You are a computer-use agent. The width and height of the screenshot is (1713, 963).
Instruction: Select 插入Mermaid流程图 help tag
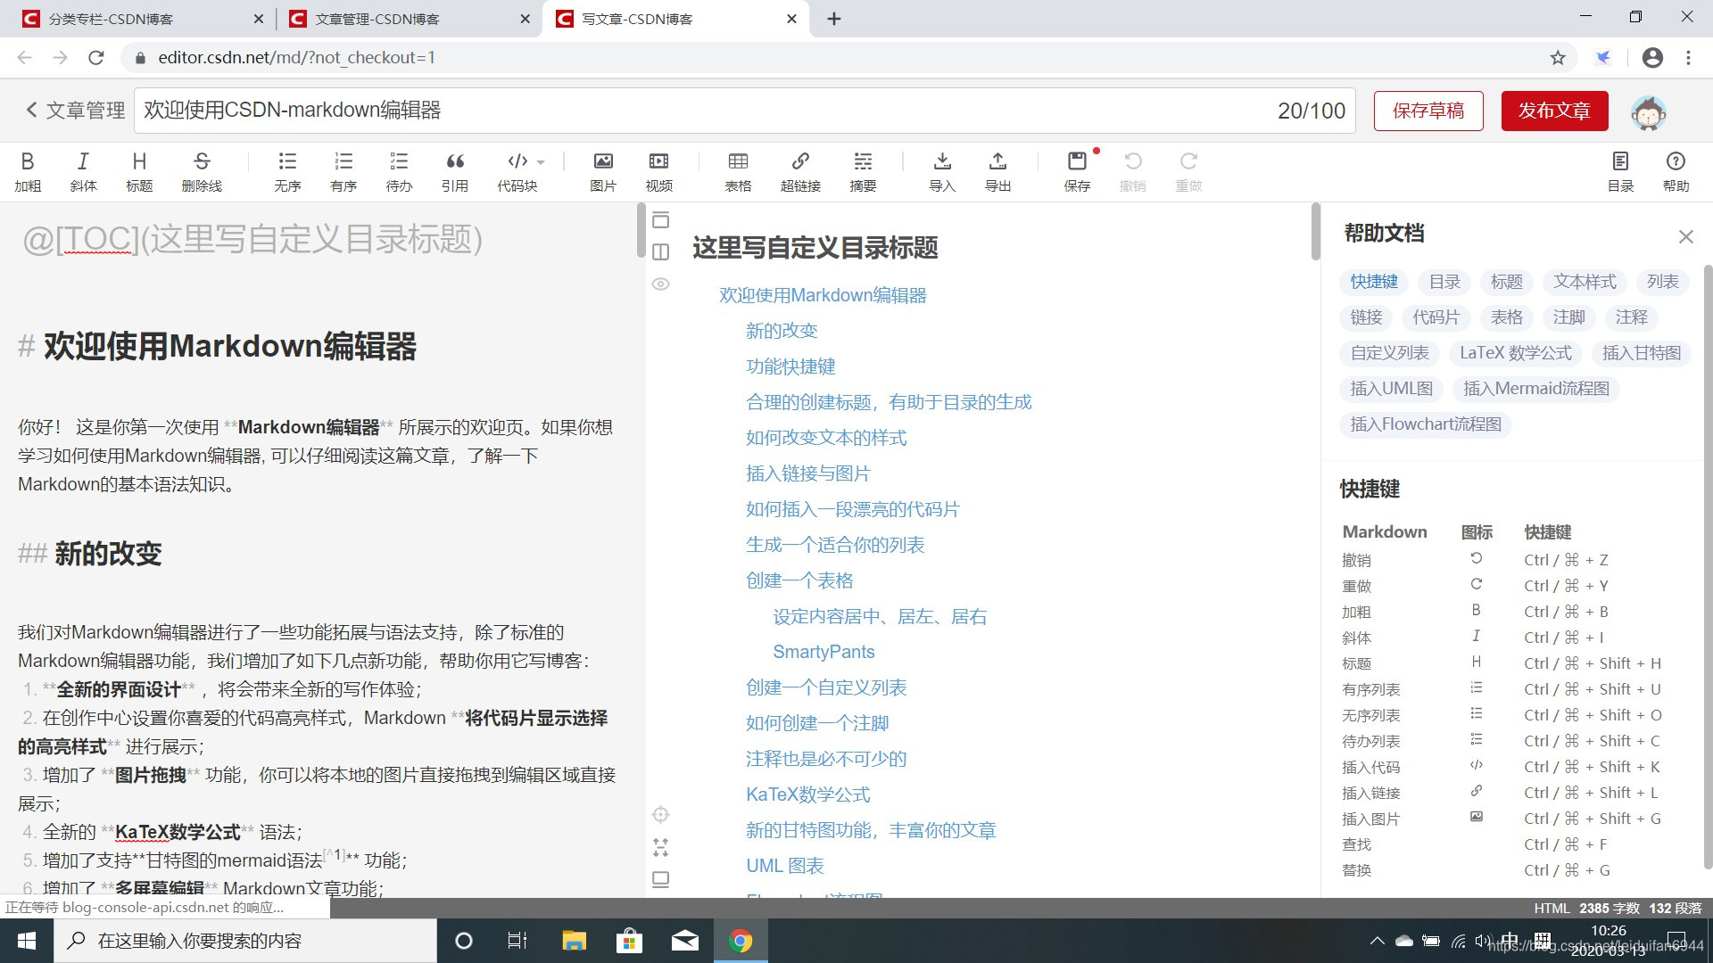[x=1536, y=389]
